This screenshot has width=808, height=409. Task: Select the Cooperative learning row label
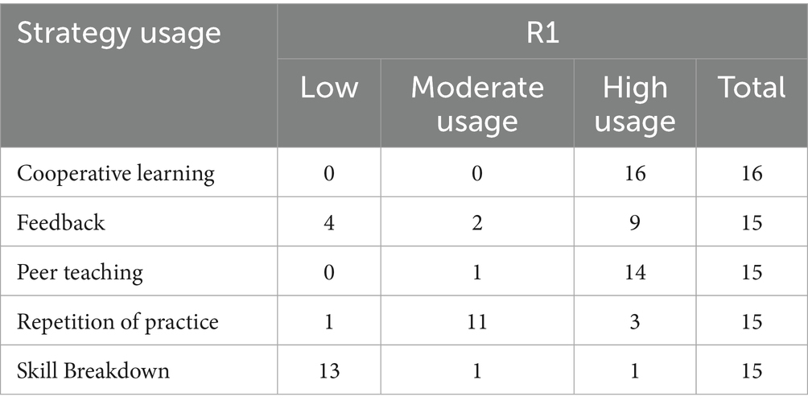pos(115,173)
